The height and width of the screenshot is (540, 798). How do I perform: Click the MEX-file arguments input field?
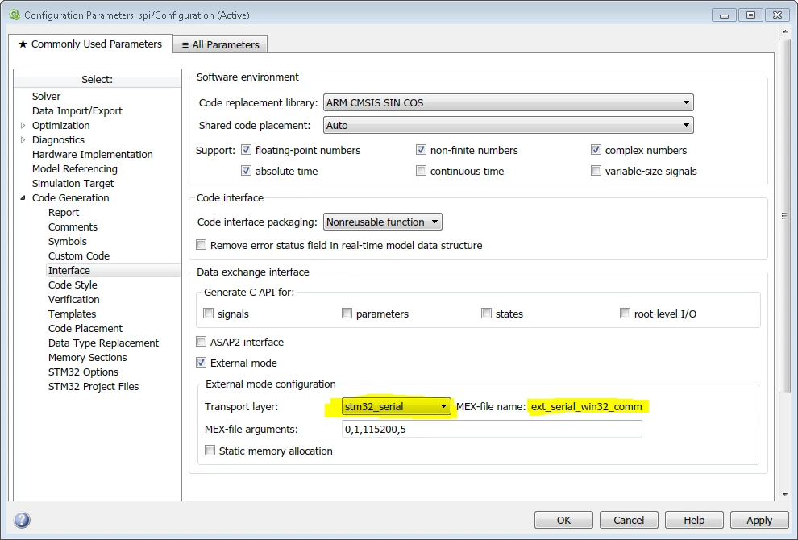click(492, 429)
